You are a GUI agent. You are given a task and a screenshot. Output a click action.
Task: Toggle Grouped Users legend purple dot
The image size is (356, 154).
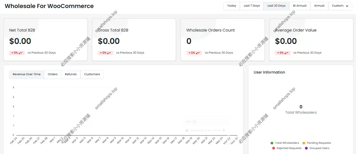306,148
